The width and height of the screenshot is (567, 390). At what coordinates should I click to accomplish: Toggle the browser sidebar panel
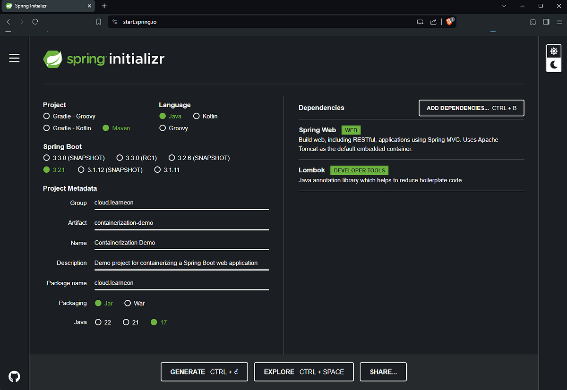pos(546,22)
